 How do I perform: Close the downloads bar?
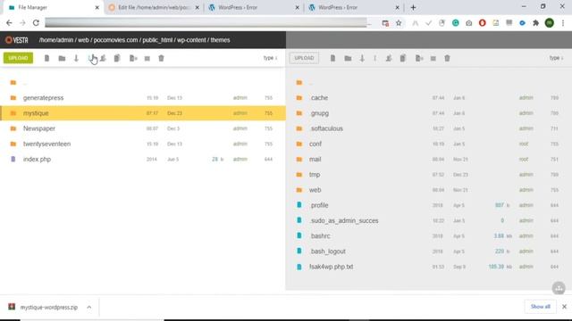(564, 307)
